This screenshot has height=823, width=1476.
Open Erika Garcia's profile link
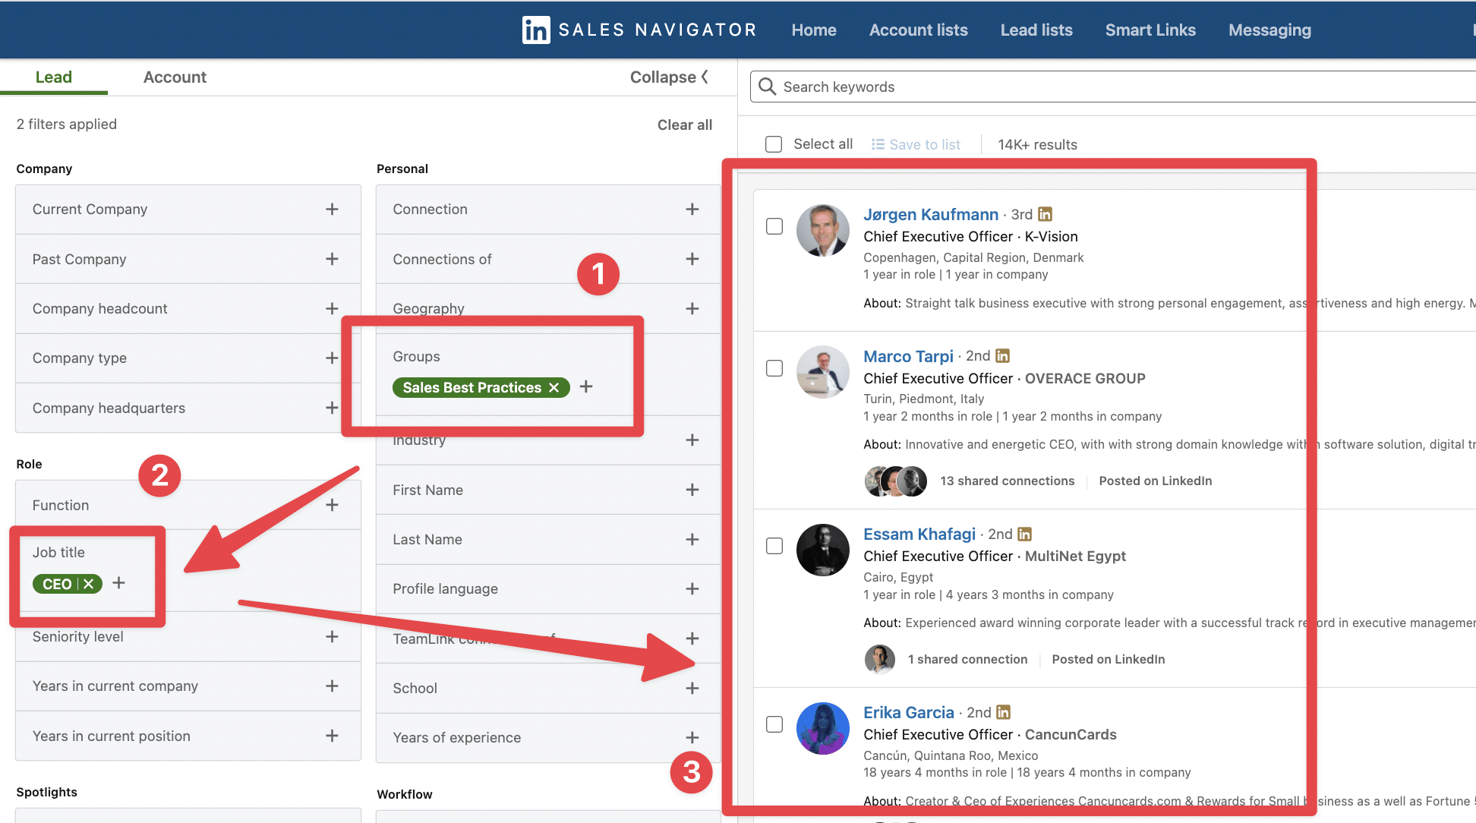909,713
